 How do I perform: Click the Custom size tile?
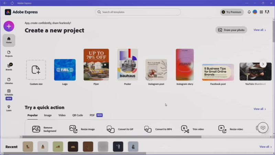[36, 70]
